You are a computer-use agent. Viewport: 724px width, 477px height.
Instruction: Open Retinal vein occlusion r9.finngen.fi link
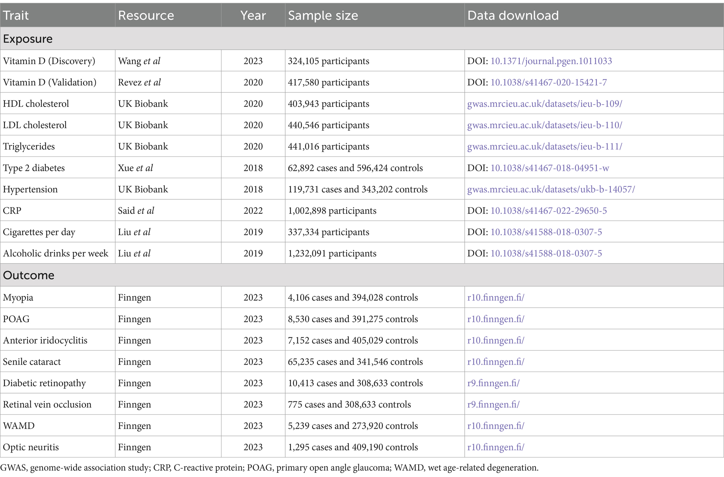click(494, 404)
